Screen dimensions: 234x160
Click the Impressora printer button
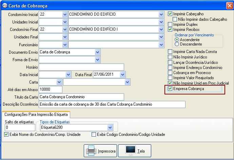101,150
